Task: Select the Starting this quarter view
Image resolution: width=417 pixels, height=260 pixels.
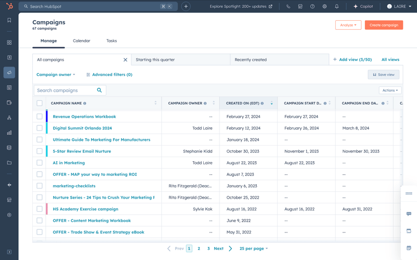Action: point(180,60)
